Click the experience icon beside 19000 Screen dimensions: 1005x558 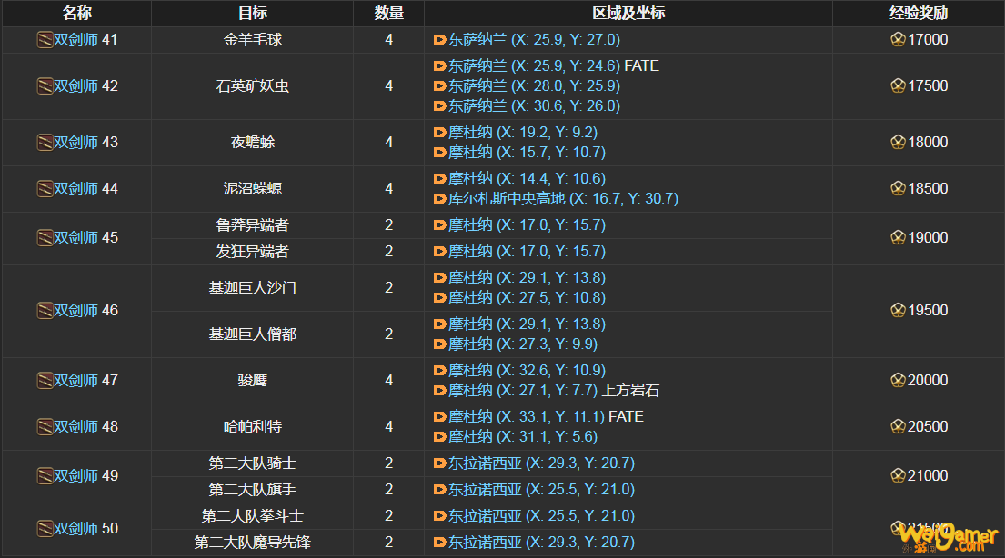(x=898, y=238)
